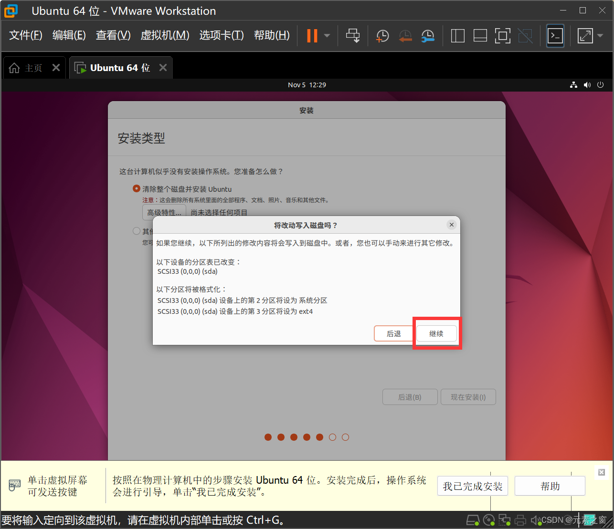Click the first filled progress dot

click(x=268, y=437)
